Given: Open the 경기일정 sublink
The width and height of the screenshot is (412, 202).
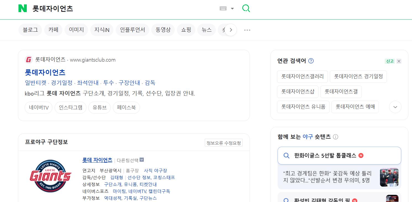Looking at the screenshot, I should (x=62, y=83).
